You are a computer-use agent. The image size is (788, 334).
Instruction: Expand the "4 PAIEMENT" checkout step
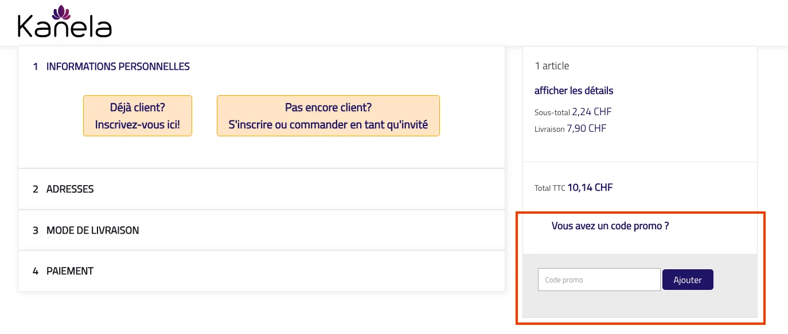(70, 270)
